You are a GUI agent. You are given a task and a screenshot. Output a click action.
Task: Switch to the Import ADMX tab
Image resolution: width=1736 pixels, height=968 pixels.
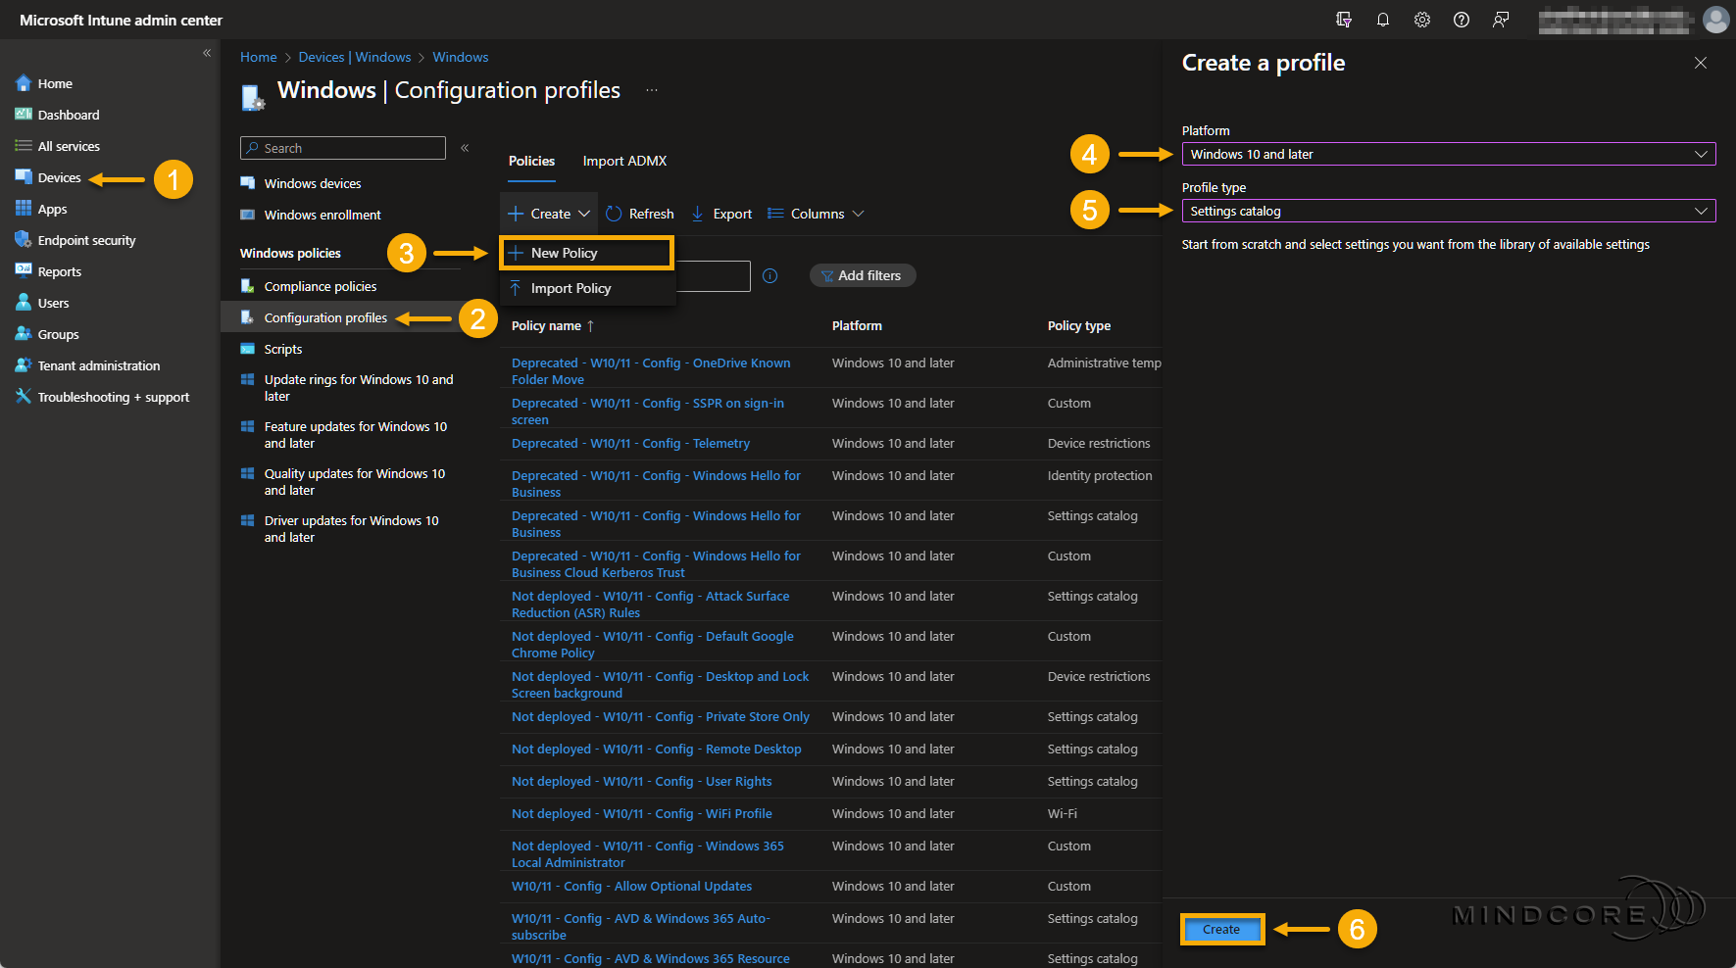pyautogui.click(x=624, y=161)
